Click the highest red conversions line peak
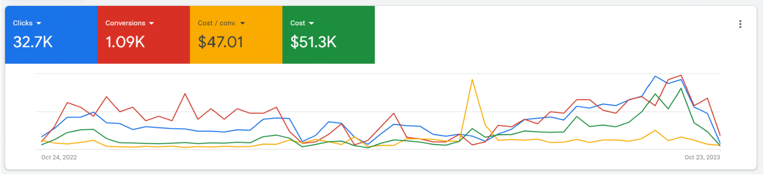This screenshot has width=764, height=175. (681, 75)
